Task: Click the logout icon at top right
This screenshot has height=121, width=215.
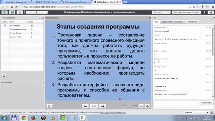Action: point(211,12)
